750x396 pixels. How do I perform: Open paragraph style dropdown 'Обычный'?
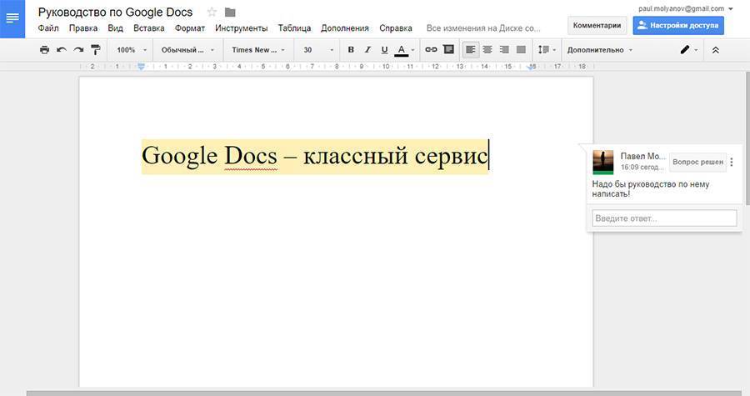(x=187, y=50)
